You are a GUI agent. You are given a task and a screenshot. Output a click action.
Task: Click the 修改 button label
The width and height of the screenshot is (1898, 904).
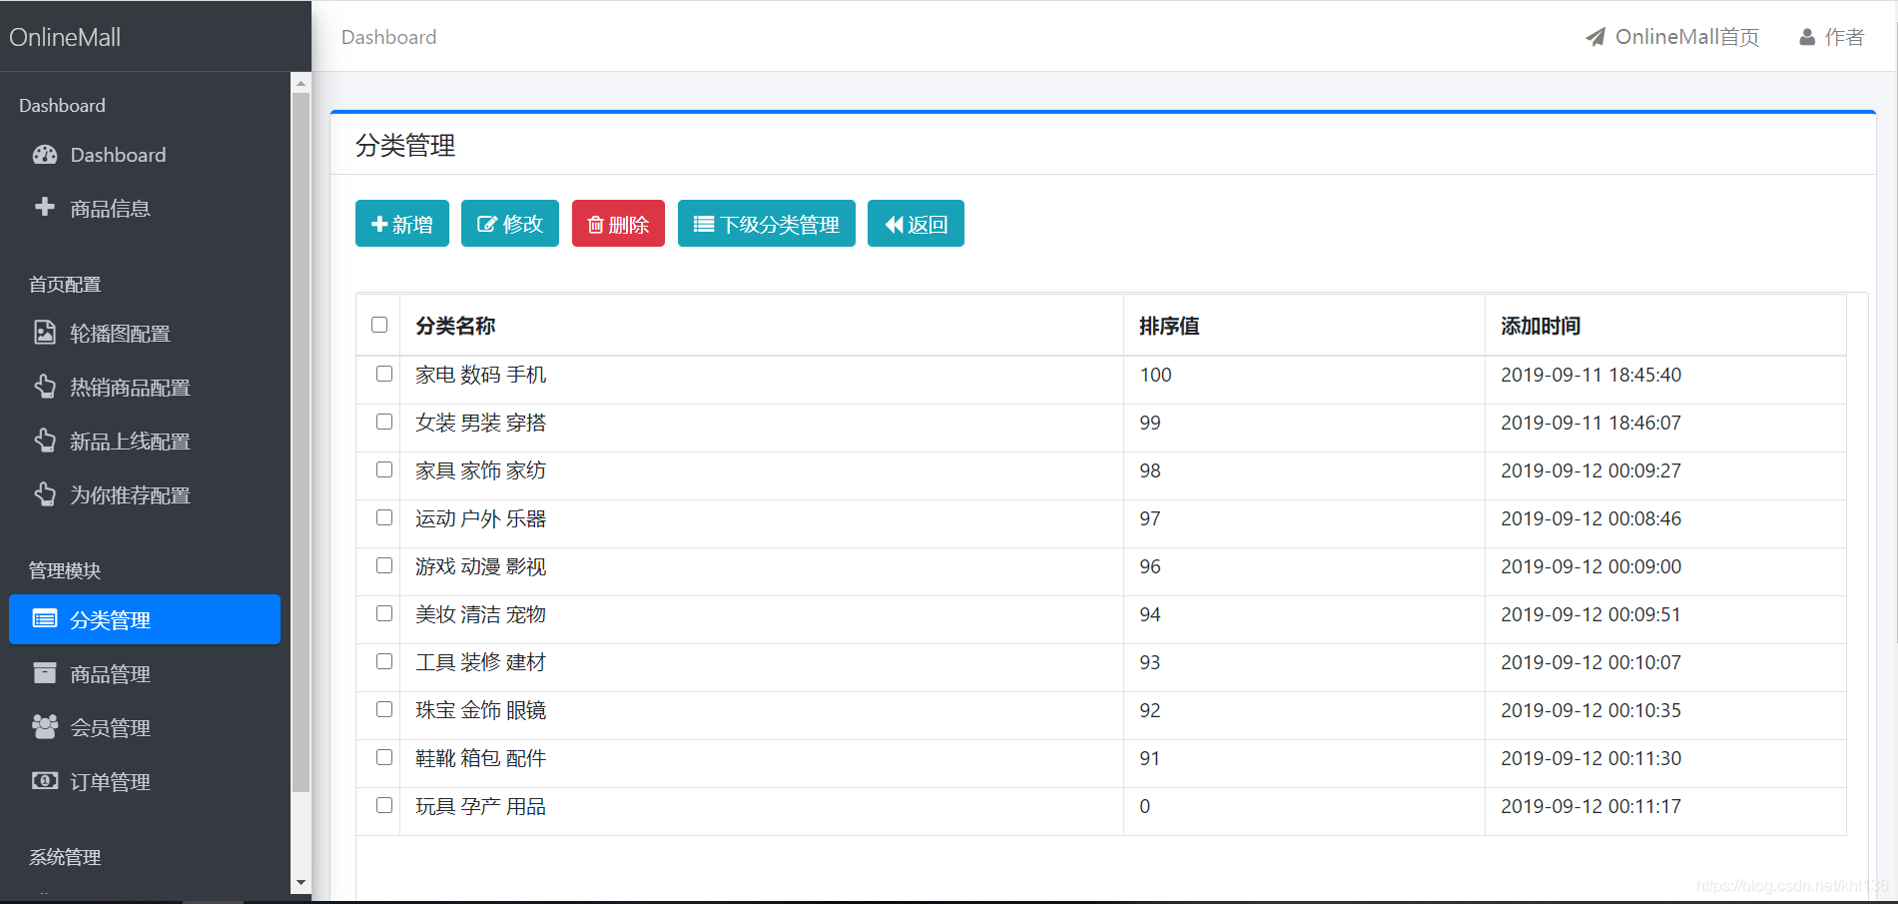coord(523,225)
